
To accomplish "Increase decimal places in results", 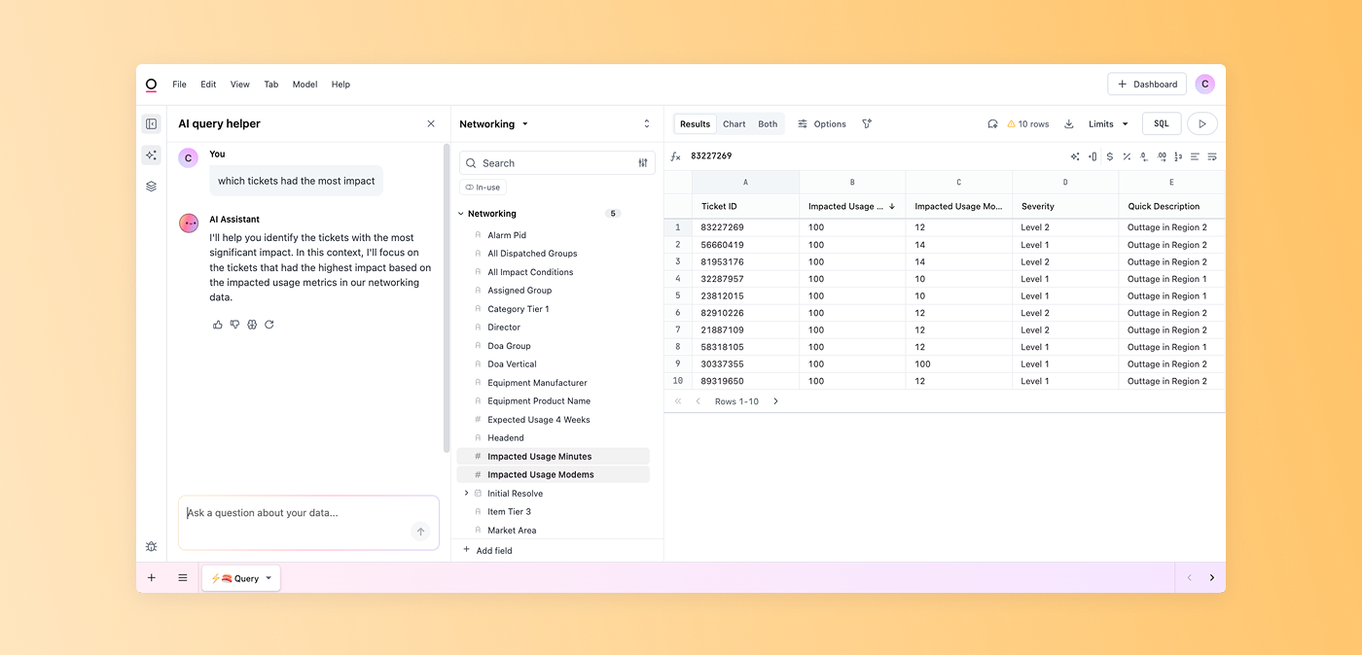I will tap(1162, 156).
